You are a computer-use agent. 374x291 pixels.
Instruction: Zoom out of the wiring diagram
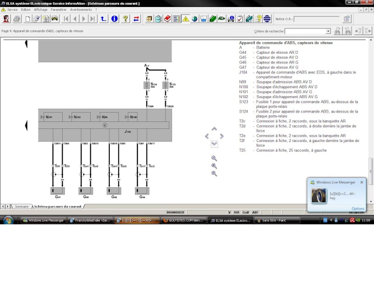[x=214, y=173]
